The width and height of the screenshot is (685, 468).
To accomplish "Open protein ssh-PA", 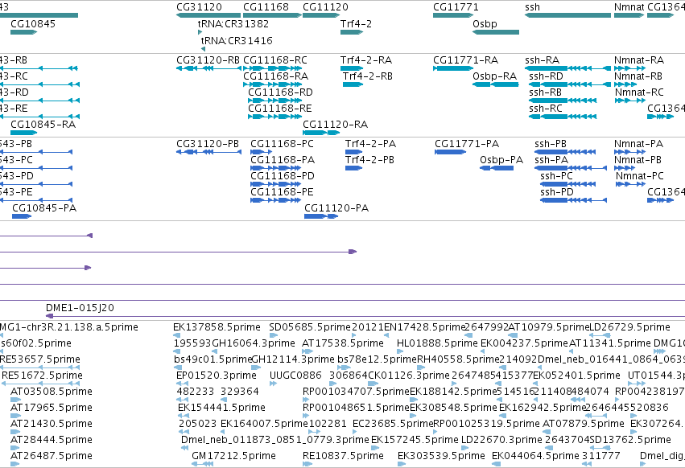I will tap(551, 160).
